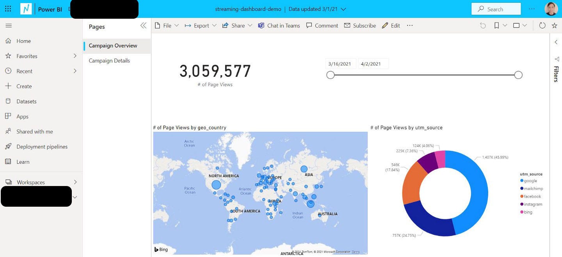Screen dimensions: 562x257
Task: Open the app launcher waffle icon
Action: [8, 9]
